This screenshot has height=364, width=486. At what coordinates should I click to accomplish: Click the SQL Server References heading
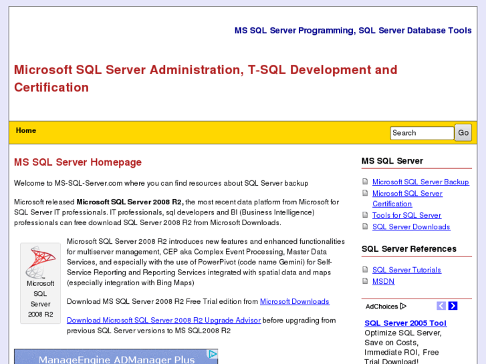tap(409, 248)
